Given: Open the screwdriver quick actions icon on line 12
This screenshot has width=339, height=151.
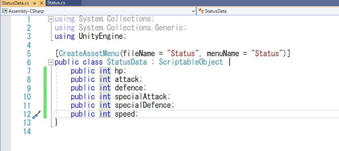Looking at the screenshot, I should pyautogui.click(x=37, y=115).
